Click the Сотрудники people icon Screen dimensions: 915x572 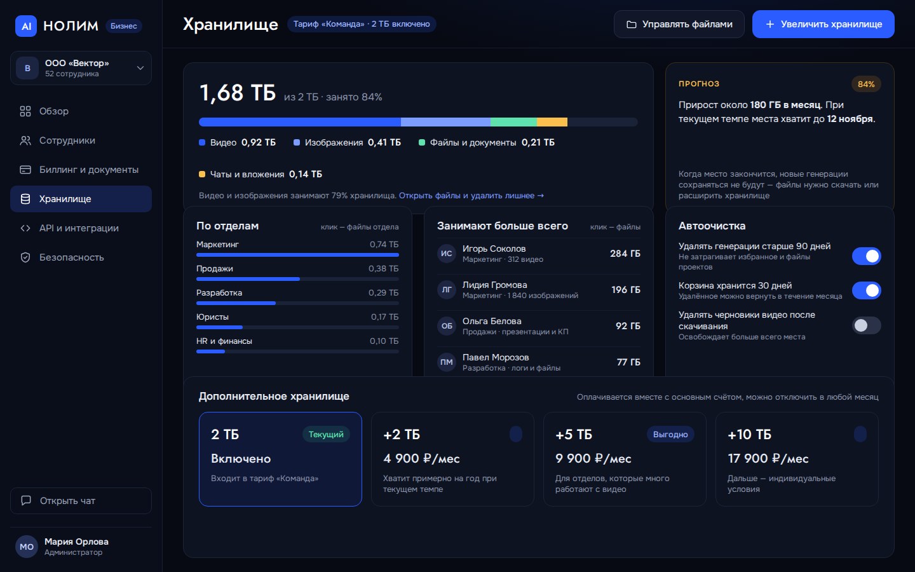pos(25,140)
